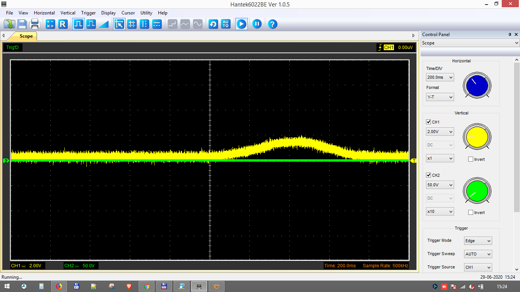Click the R reference waveform icon
This screenshot has width=520, height=292.
(63, 24)
